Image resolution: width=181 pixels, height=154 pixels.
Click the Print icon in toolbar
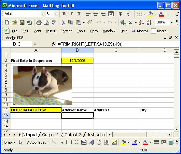pyautogui.click(x=39, y=22)
